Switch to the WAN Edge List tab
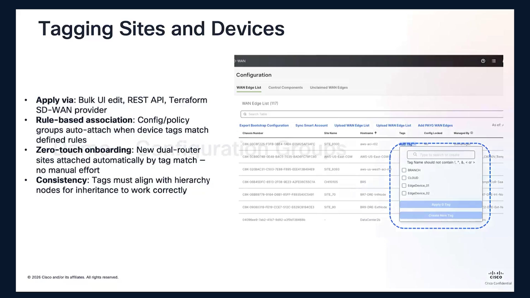The width and height of the screenshot is (530, 298). coord(249,87)
